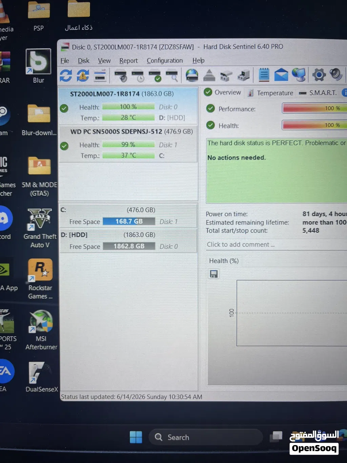Open the Grand Theft Auto V desktop shortcut

pos(40,228)
